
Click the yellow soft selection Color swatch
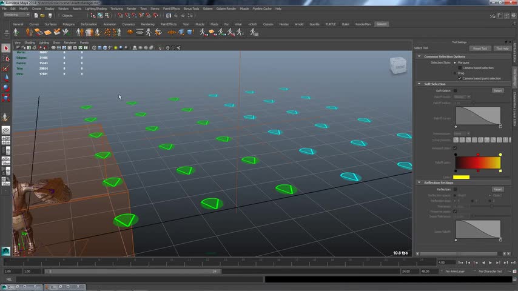click(462, 177)
